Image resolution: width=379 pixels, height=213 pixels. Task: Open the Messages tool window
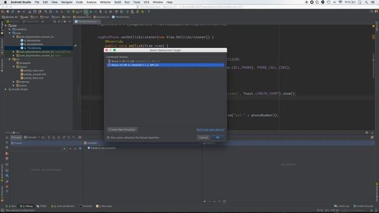tap(104, 206)
